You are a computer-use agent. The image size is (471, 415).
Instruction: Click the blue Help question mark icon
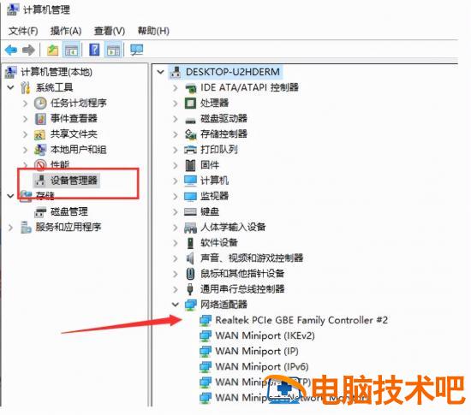(x=94, y=50)
